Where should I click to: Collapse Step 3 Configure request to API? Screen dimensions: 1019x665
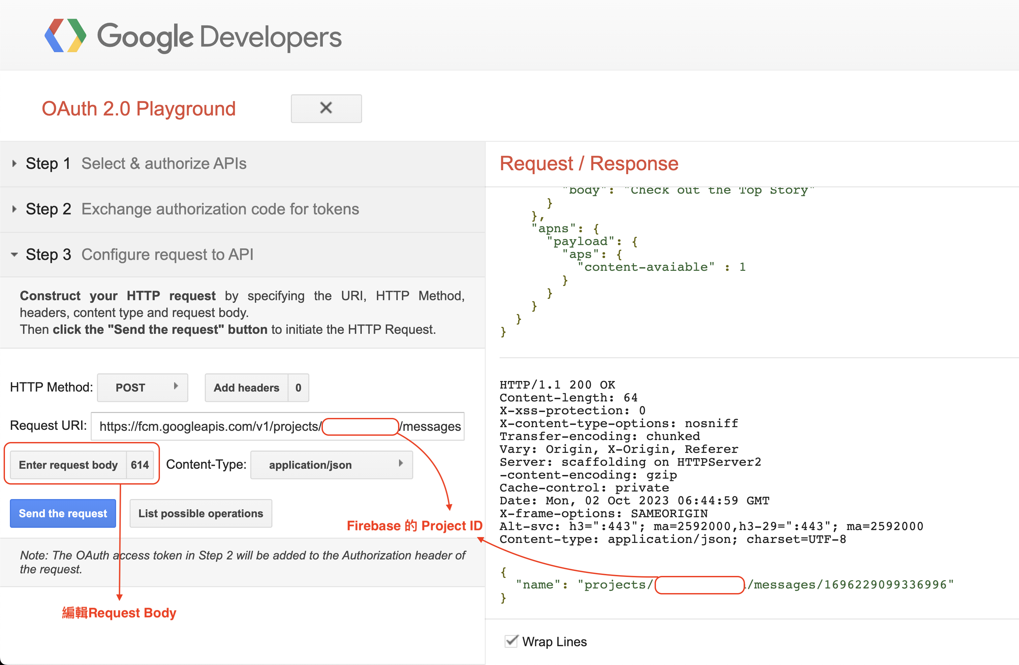pos(139,254)
